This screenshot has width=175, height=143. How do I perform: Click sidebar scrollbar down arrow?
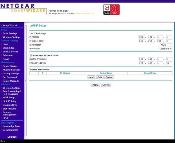tap(26, 138)
